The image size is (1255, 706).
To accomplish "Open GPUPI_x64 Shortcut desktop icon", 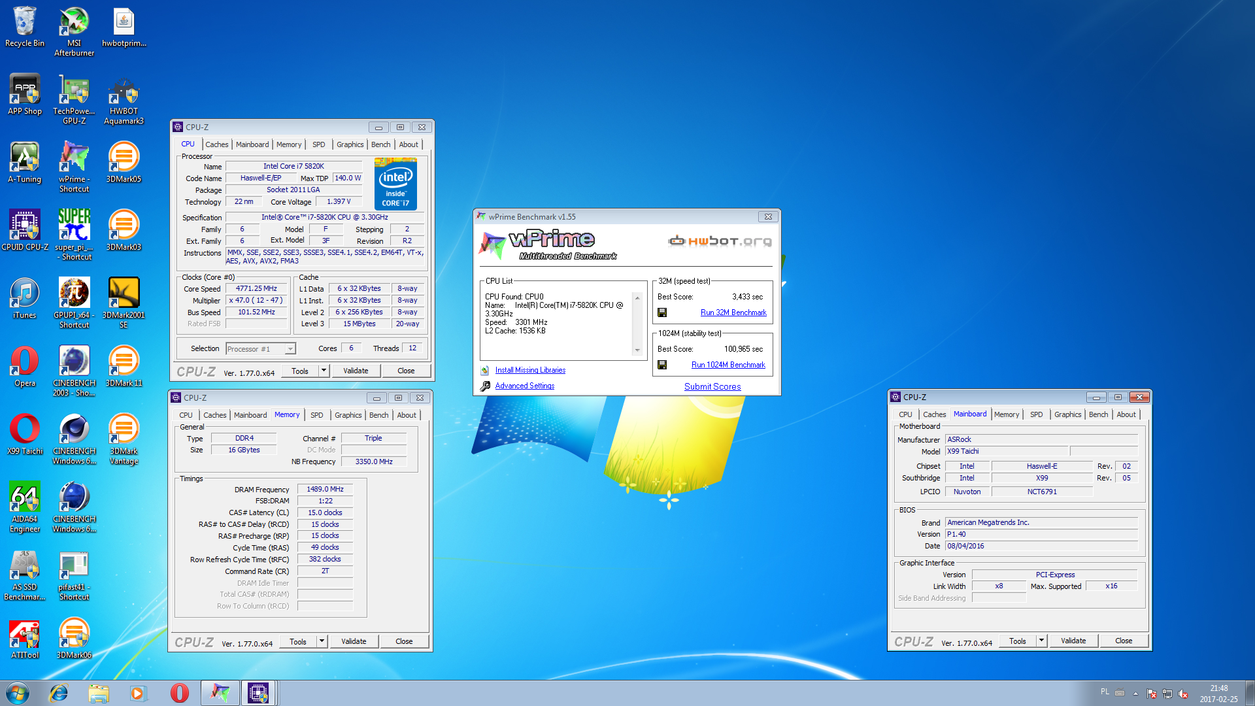I will [74, 303].
